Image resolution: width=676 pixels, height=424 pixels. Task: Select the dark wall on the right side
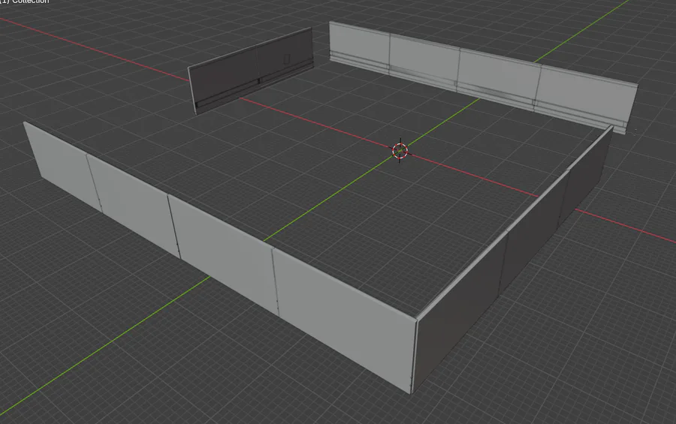513,259
